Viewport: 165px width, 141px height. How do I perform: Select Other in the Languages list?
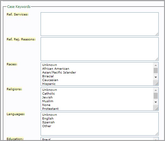pos(47,126)
